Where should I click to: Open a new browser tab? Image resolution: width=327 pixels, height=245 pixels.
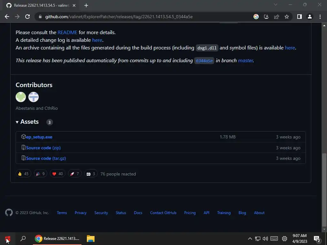[86, 5]
